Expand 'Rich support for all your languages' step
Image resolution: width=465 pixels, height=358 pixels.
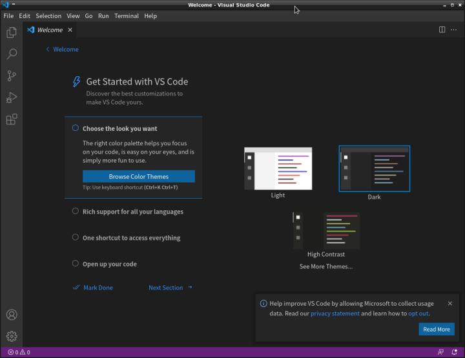[133, 212]
